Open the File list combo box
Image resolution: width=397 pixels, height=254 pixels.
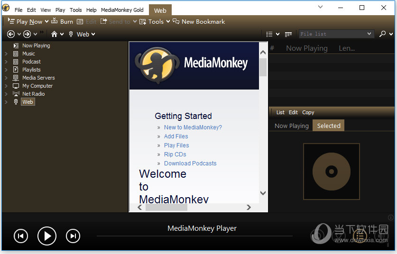click(336, 34)
